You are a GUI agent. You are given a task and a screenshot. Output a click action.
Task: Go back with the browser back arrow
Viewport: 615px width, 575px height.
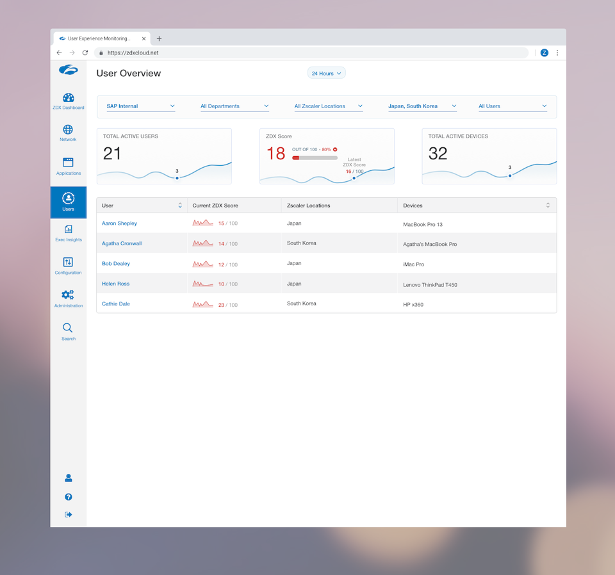pyautogui.click(x=59, y=53)
